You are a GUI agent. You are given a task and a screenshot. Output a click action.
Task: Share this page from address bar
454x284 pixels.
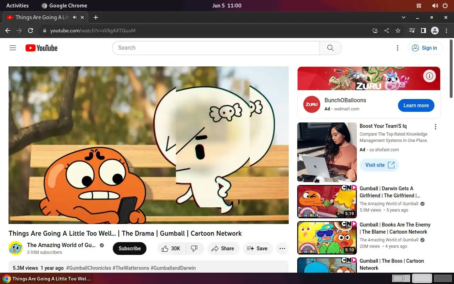pos(387,31)
